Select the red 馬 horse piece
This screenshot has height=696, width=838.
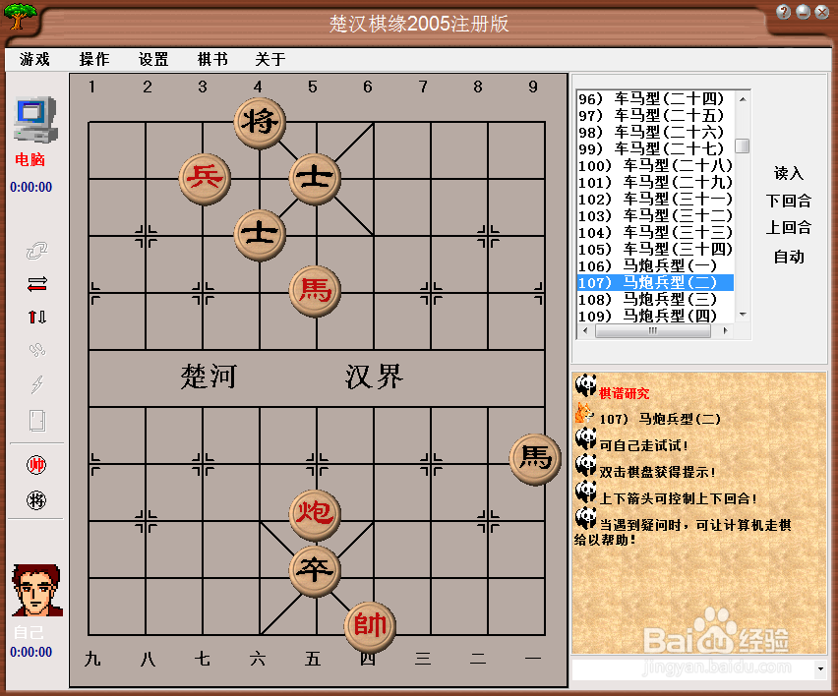(315, 291)
